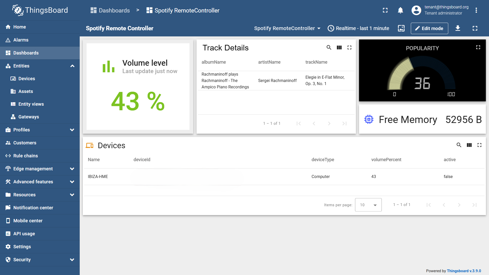Search in the Track Details widget
The height and width of the screenshot is (275, 489).
pyautogui.click(x=329, y=47)
